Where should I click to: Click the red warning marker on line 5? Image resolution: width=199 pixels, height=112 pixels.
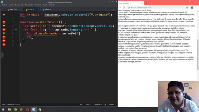[x=4, y=30]
